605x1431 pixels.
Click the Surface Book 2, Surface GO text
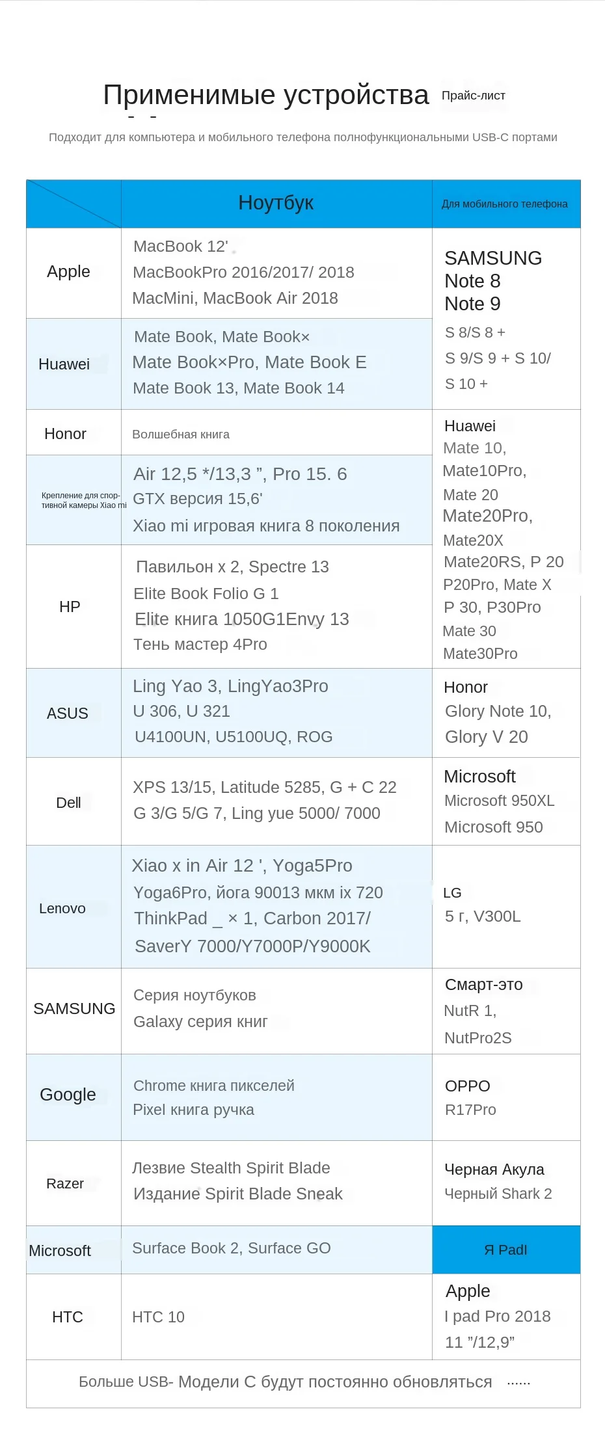[231, 1248]
